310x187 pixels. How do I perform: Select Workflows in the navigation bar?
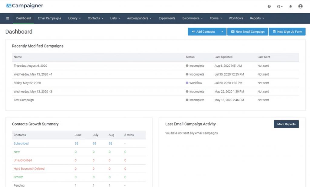point(236,18)
